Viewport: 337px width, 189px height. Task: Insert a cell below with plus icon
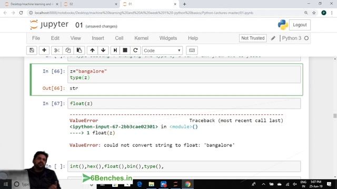[x=44, y=50]
